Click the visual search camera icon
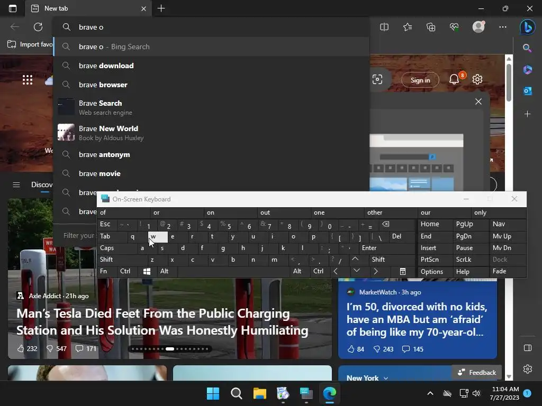The image size is (542, 406). pos(377,79)
